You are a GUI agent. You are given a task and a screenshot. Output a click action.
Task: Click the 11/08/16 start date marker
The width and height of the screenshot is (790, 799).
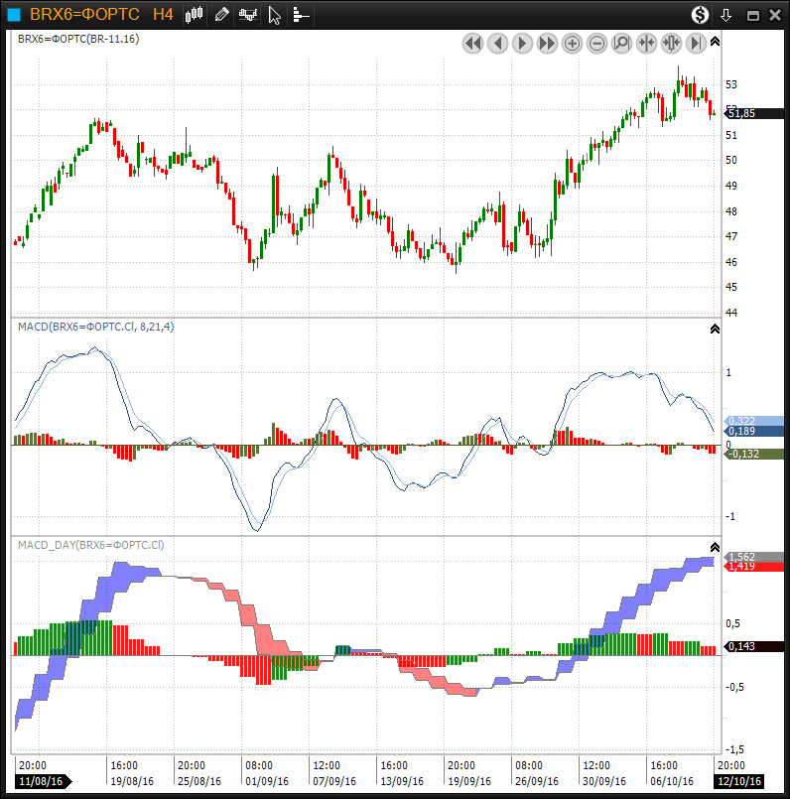[x=41, y=781]
